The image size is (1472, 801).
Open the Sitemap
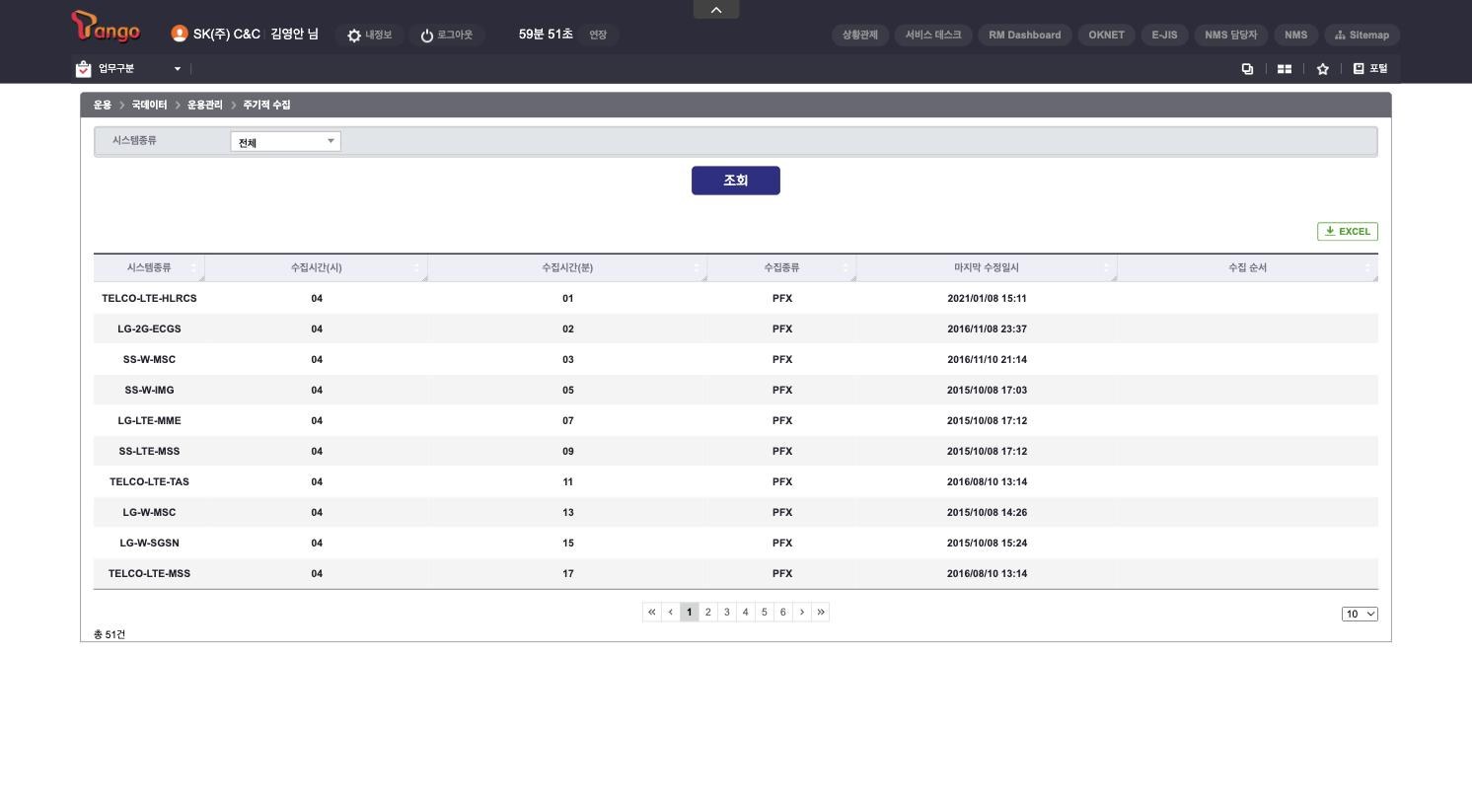coord(1362,35)
